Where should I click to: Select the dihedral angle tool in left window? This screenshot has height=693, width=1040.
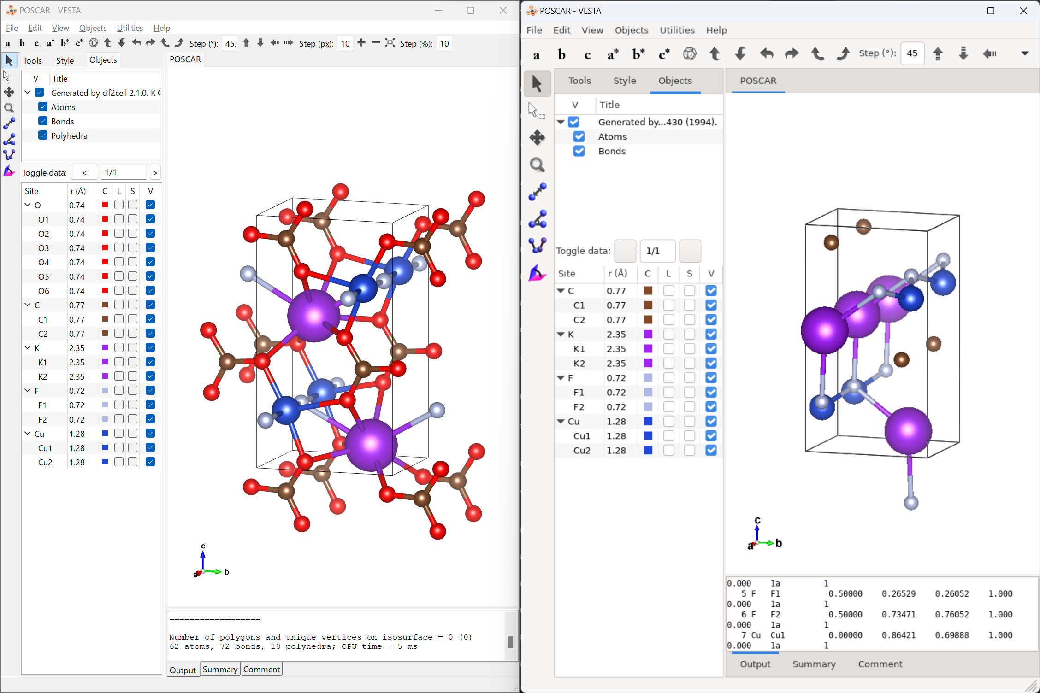[x=9, y=155]
